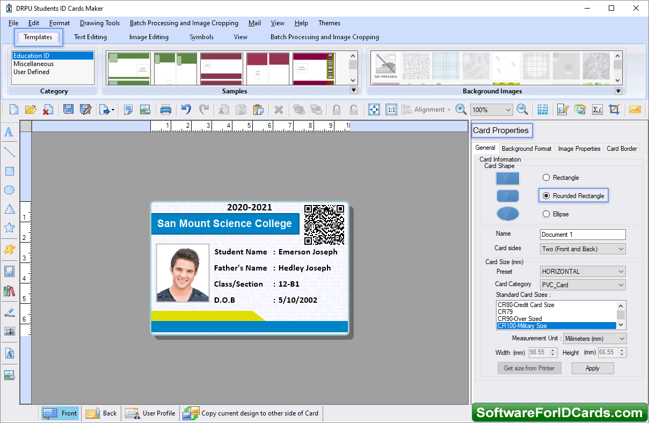Show the Back side of card

(x=101, y=413)
